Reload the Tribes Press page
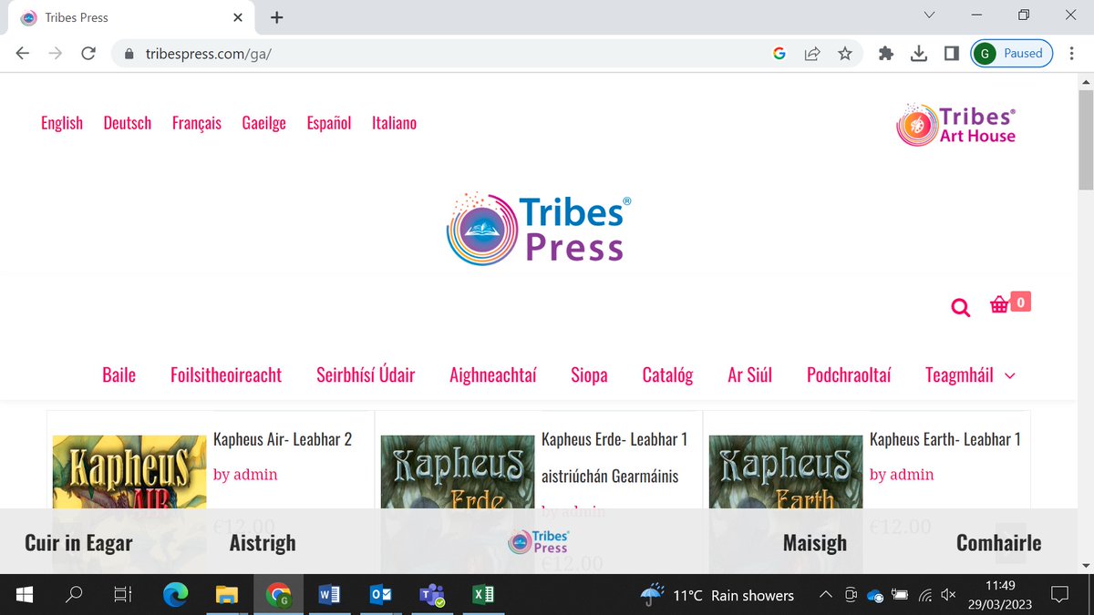Viewport: 1094px width, 615px height. [88, 54]
